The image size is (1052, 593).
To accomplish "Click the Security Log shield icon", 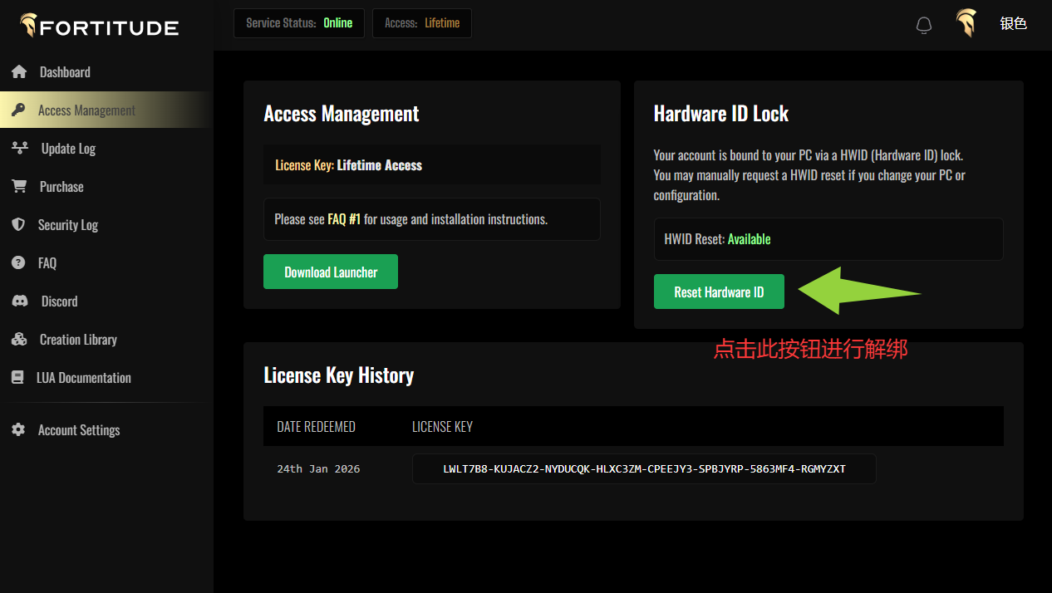I will 18,225.
